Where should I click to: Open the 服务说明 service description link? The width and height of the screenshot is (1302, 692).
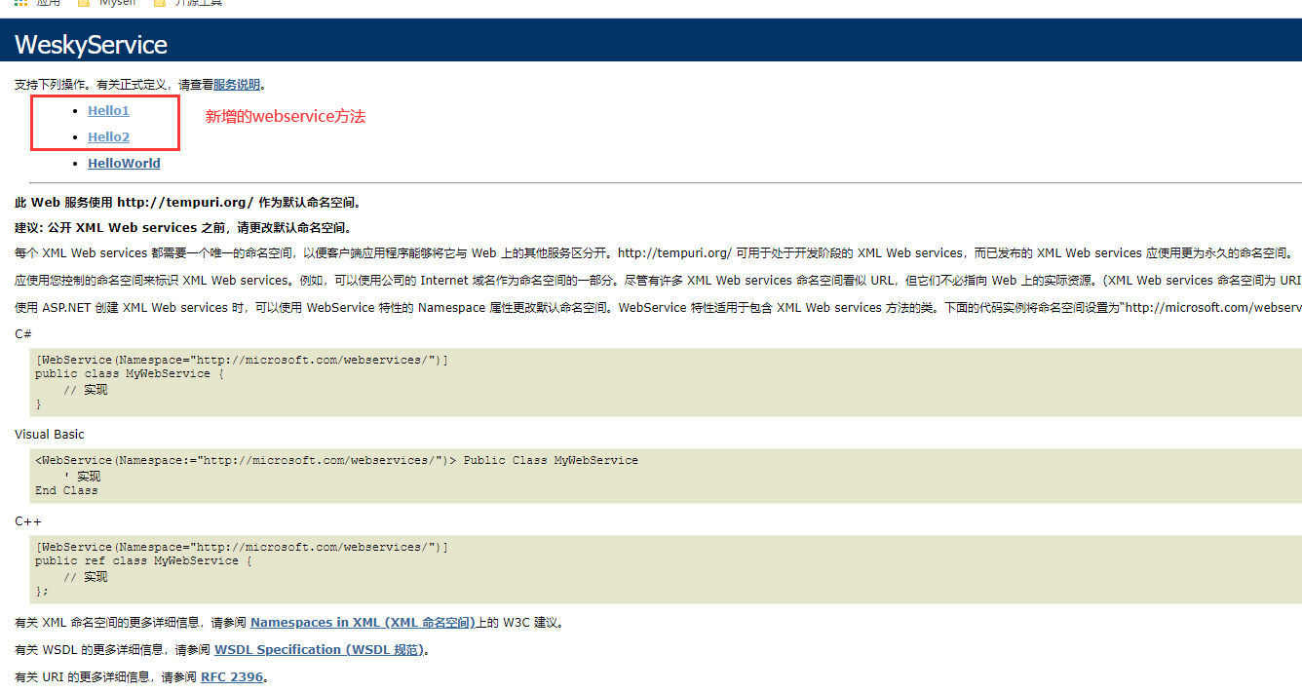[x=233, y=84]
